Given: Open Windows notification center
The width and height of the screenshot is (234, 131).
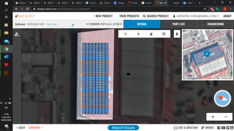Looking at the screenshot, I should pyautogui.click(x=7, y=126).
